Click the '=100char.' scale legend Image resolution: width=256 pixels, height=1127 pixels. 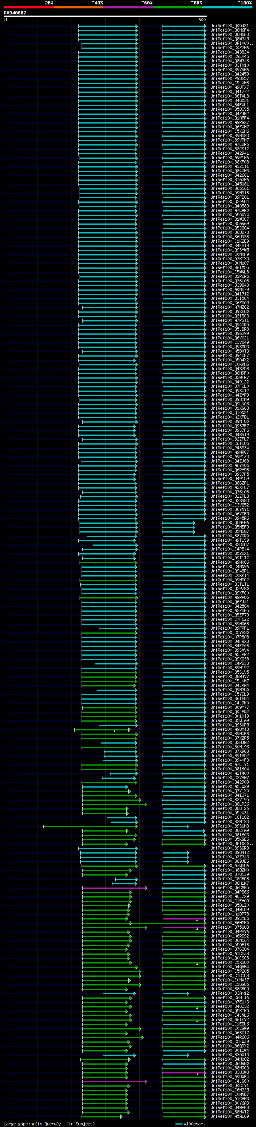tap(190, 1124)
